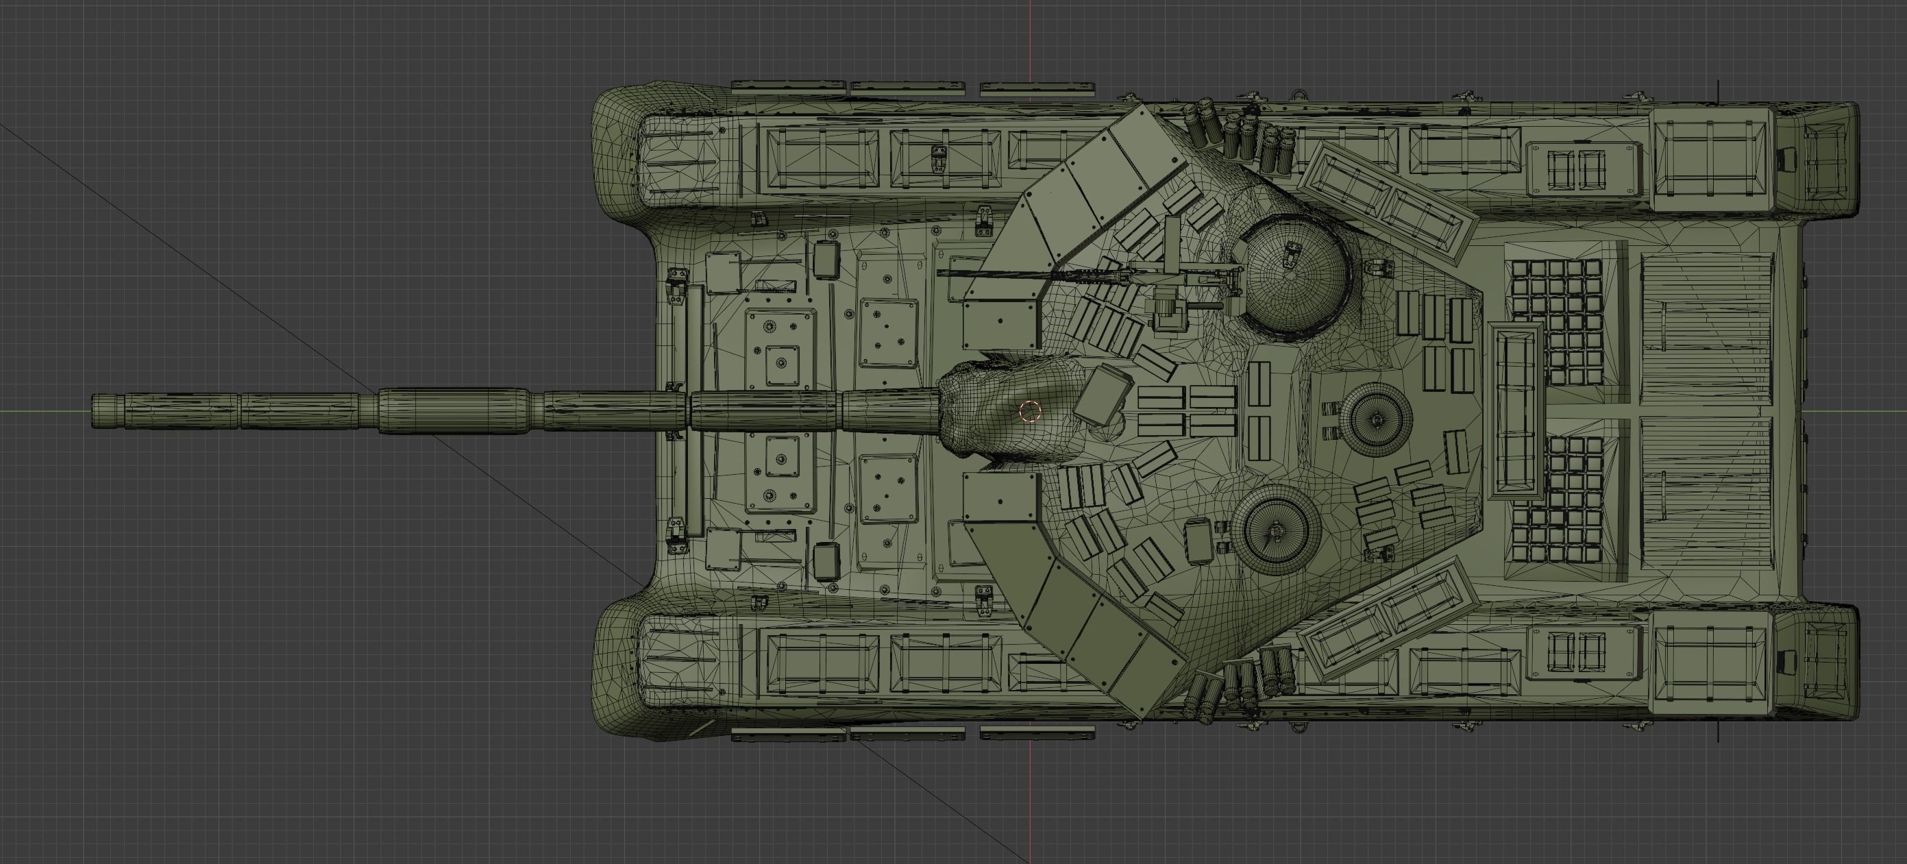Click the lower rear radiator louver panel
Viewport: 1907px width, 864px height.
[1706, 494]
